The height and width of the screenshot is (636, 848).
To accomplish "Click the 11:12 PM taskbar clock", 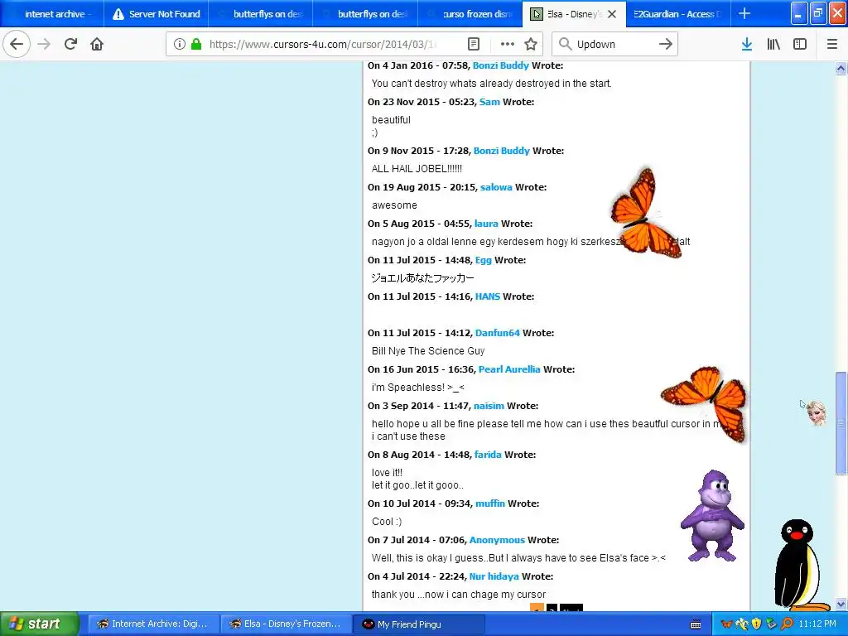I will pos(817,624).
